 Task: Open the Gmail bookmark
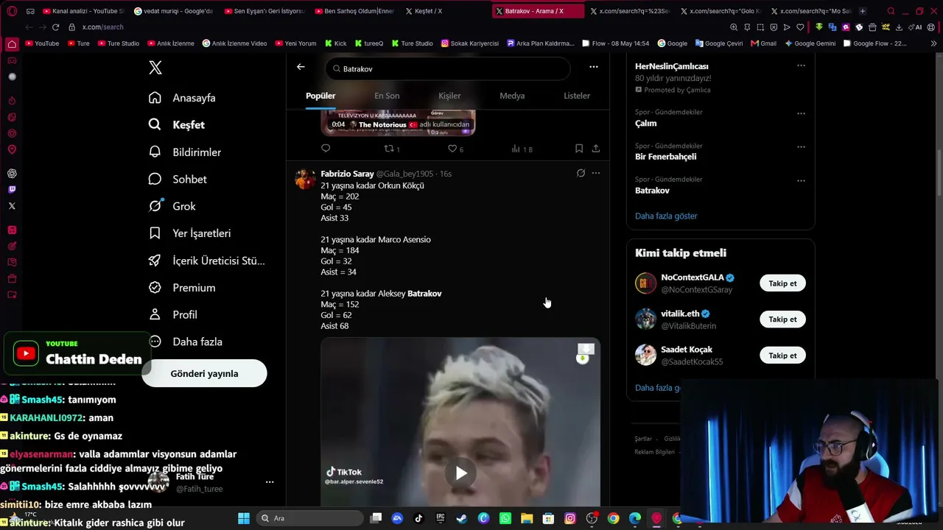763,43
